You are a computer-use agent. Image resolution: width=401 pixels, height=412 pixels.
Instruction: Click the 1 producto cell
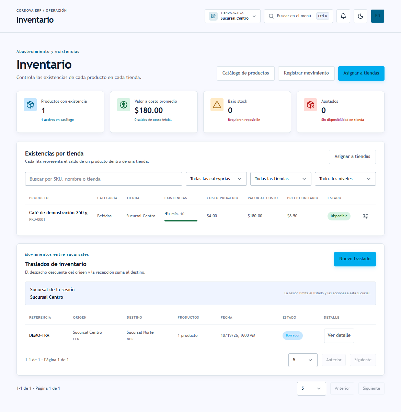pos(187,335)
